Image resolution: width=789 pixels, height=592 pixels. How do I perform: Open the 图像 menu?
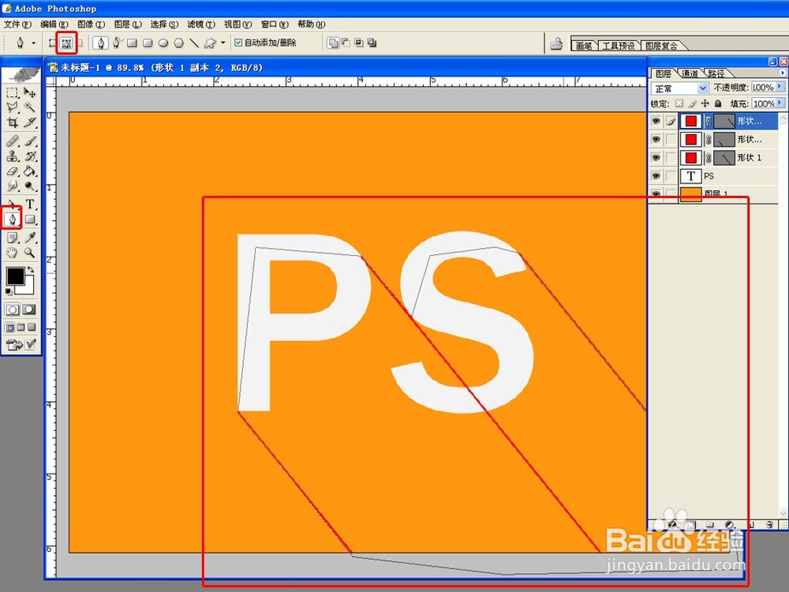(x=91, y=24)
